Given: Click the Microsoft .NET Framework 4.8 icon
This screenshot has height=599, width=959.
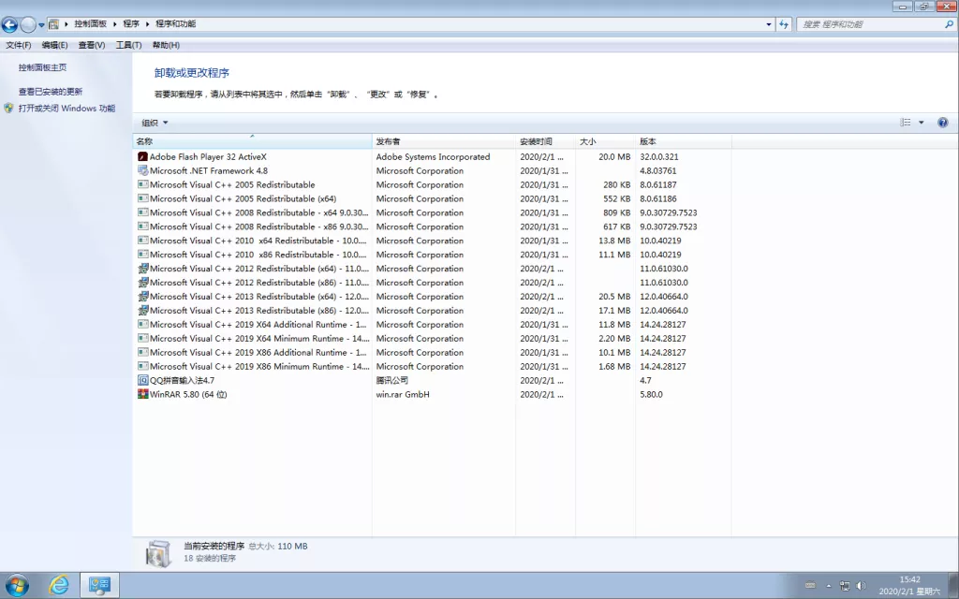Looking at the screenshot, I should pyautogui.click(x=142, y=170).
